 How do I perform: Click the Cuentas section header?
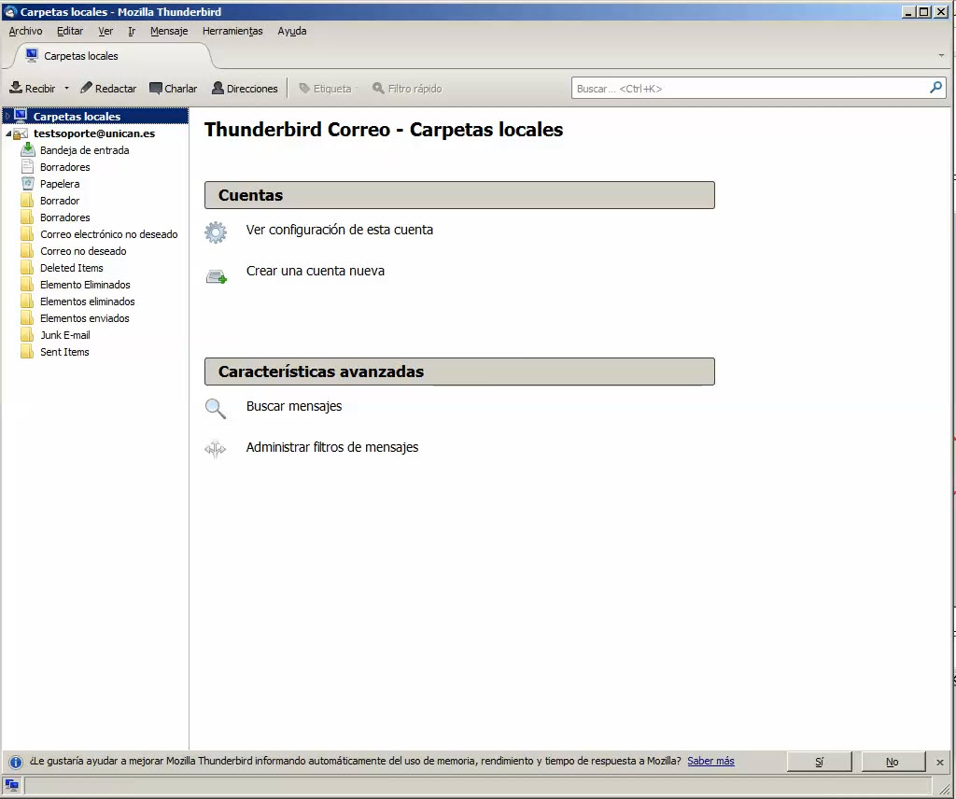pos(459,195)
